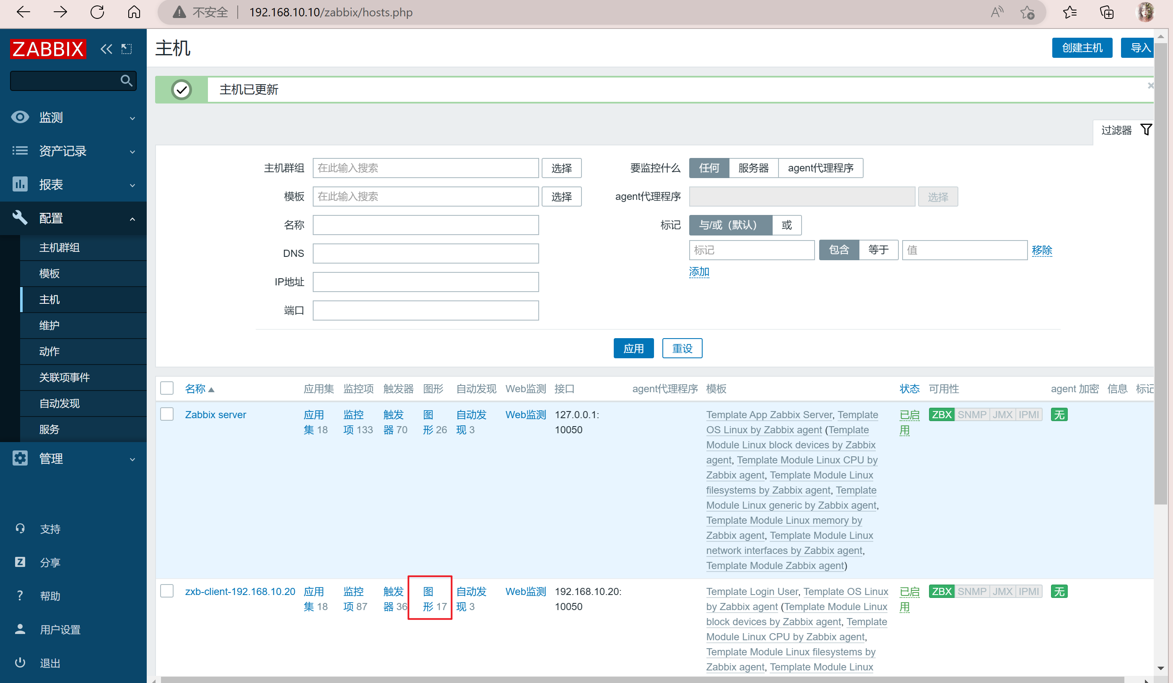This screenshot has height=683, width=1173.
Task: Click the not-secure warning triangle icon
Action: pos(179,12)
